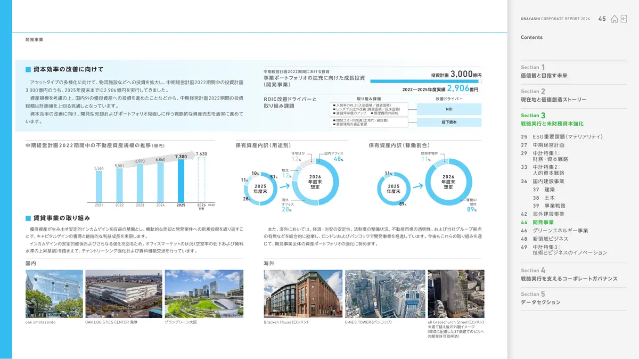Click the OAK LOGISTICS CENTER 発寒 photo

(124, 294)
